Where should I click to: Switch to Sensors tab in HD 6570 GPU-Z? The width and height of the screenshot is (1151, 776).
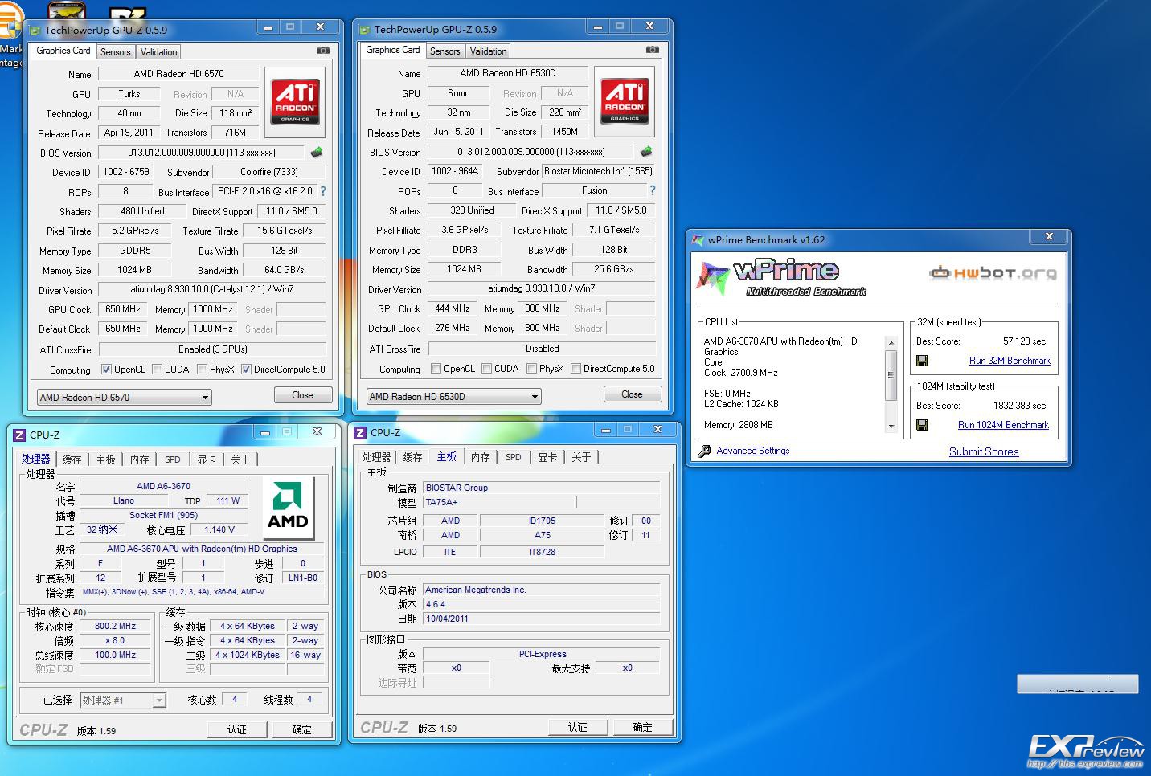pos(115,51)
